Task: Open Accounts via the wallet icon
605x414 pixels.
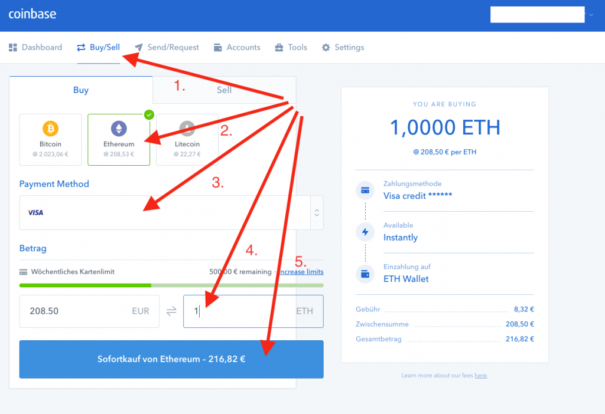Action: tap(218, 47)
